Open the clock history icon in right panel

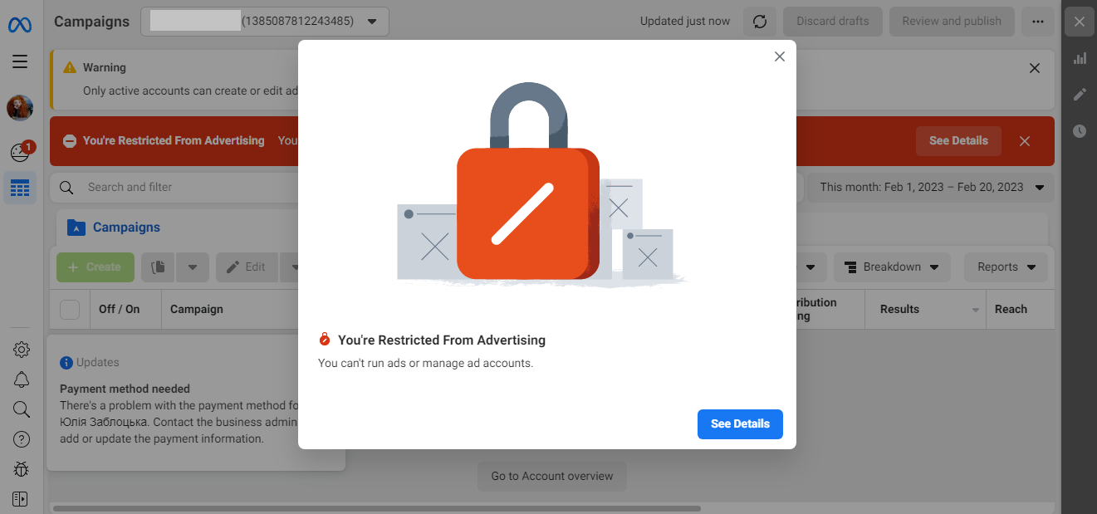1080,131
